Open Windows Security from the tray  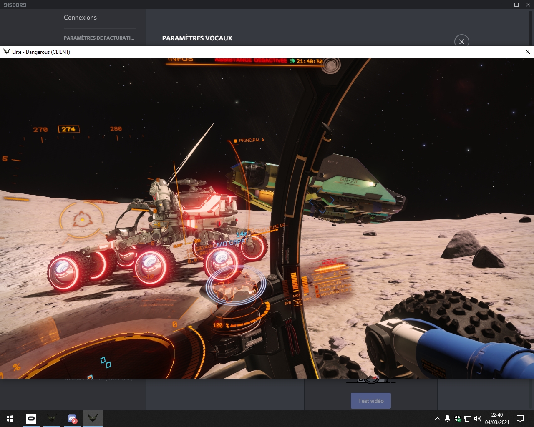[458, 418]
